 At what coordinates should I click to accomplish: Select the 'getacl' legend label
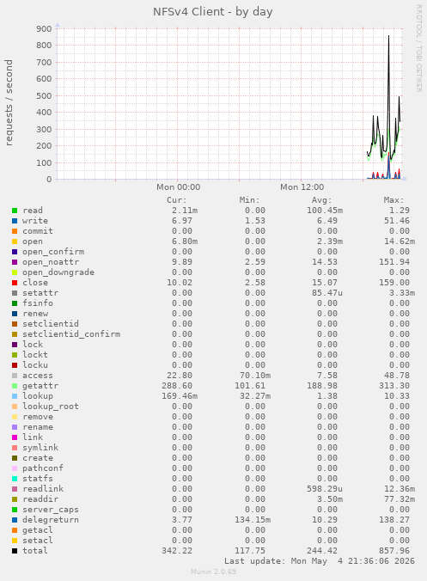(38, 530)
